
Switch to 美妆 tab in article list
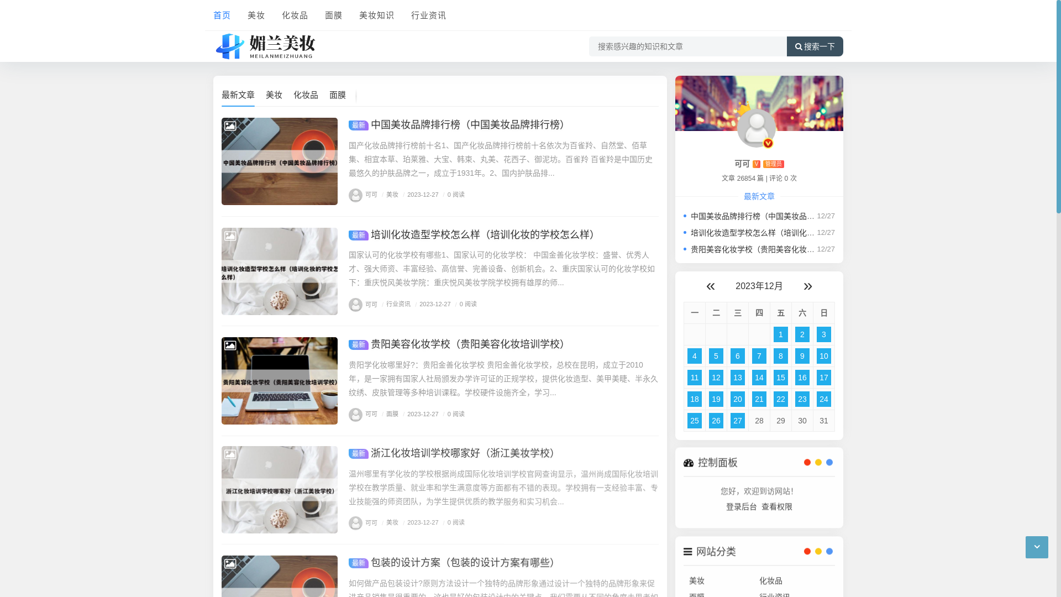point(274,95)
